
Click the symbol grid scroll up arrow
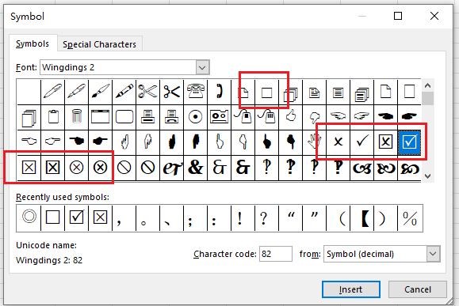click(427, 85)
